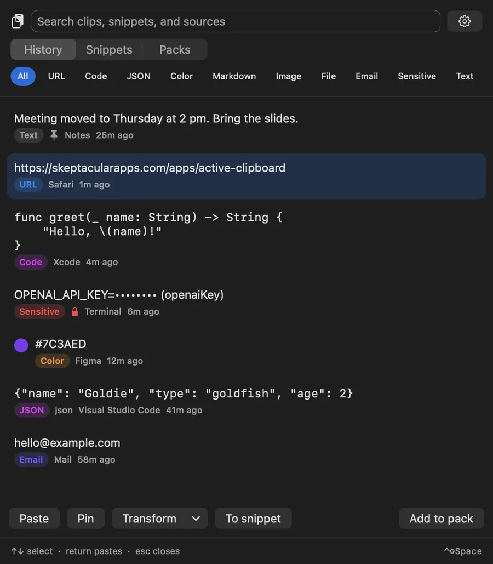The image size is (493, 564).
Task: Select the func greet Swift code clip
Action: click(246, 239)
